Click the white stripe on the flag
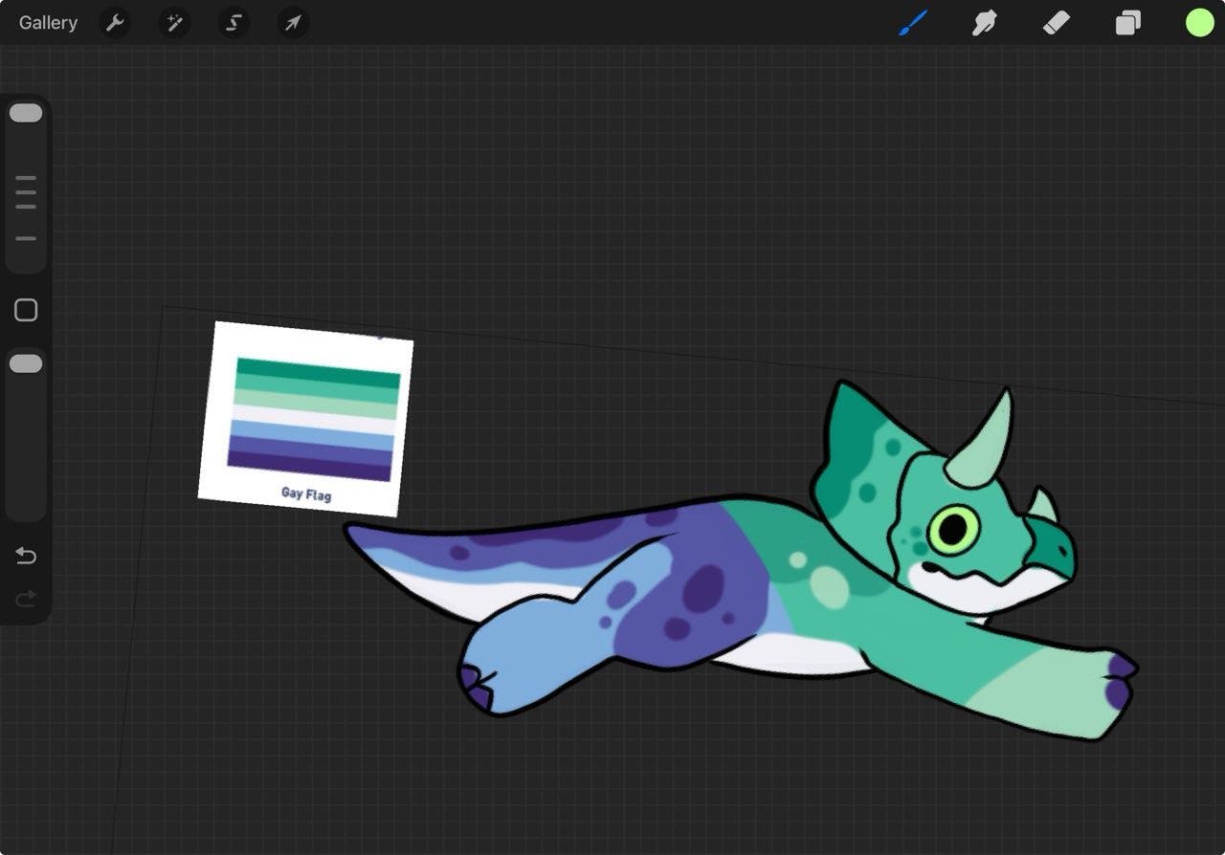The width and height of the screenshot is (1225, 855). pyautogui.click(x=315, y=420)
